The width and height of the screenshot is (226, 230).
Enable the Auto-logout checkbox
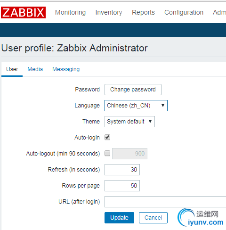[x=107, y=153]
